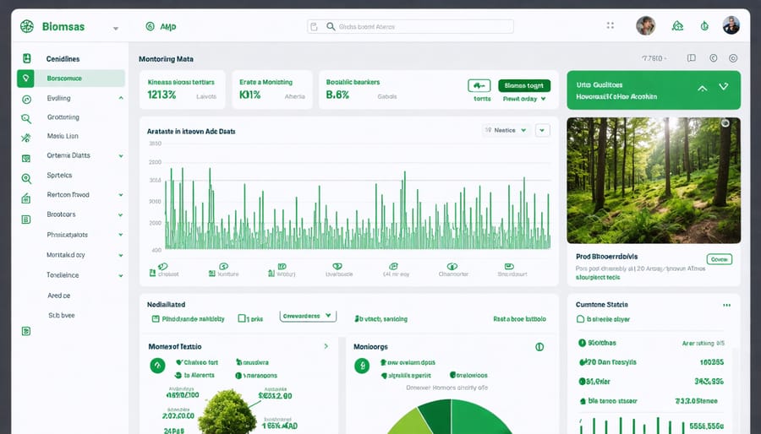The height and width of the screenshot is (434, 761).
Task: Click the Stb bvee sidebar entry
Action: point(62,315)
